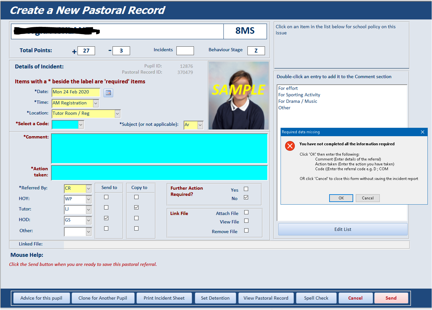Viewport: 432px width, 310px height.
Task: Click the Copy to column header
Action: (x=139, y=187)
